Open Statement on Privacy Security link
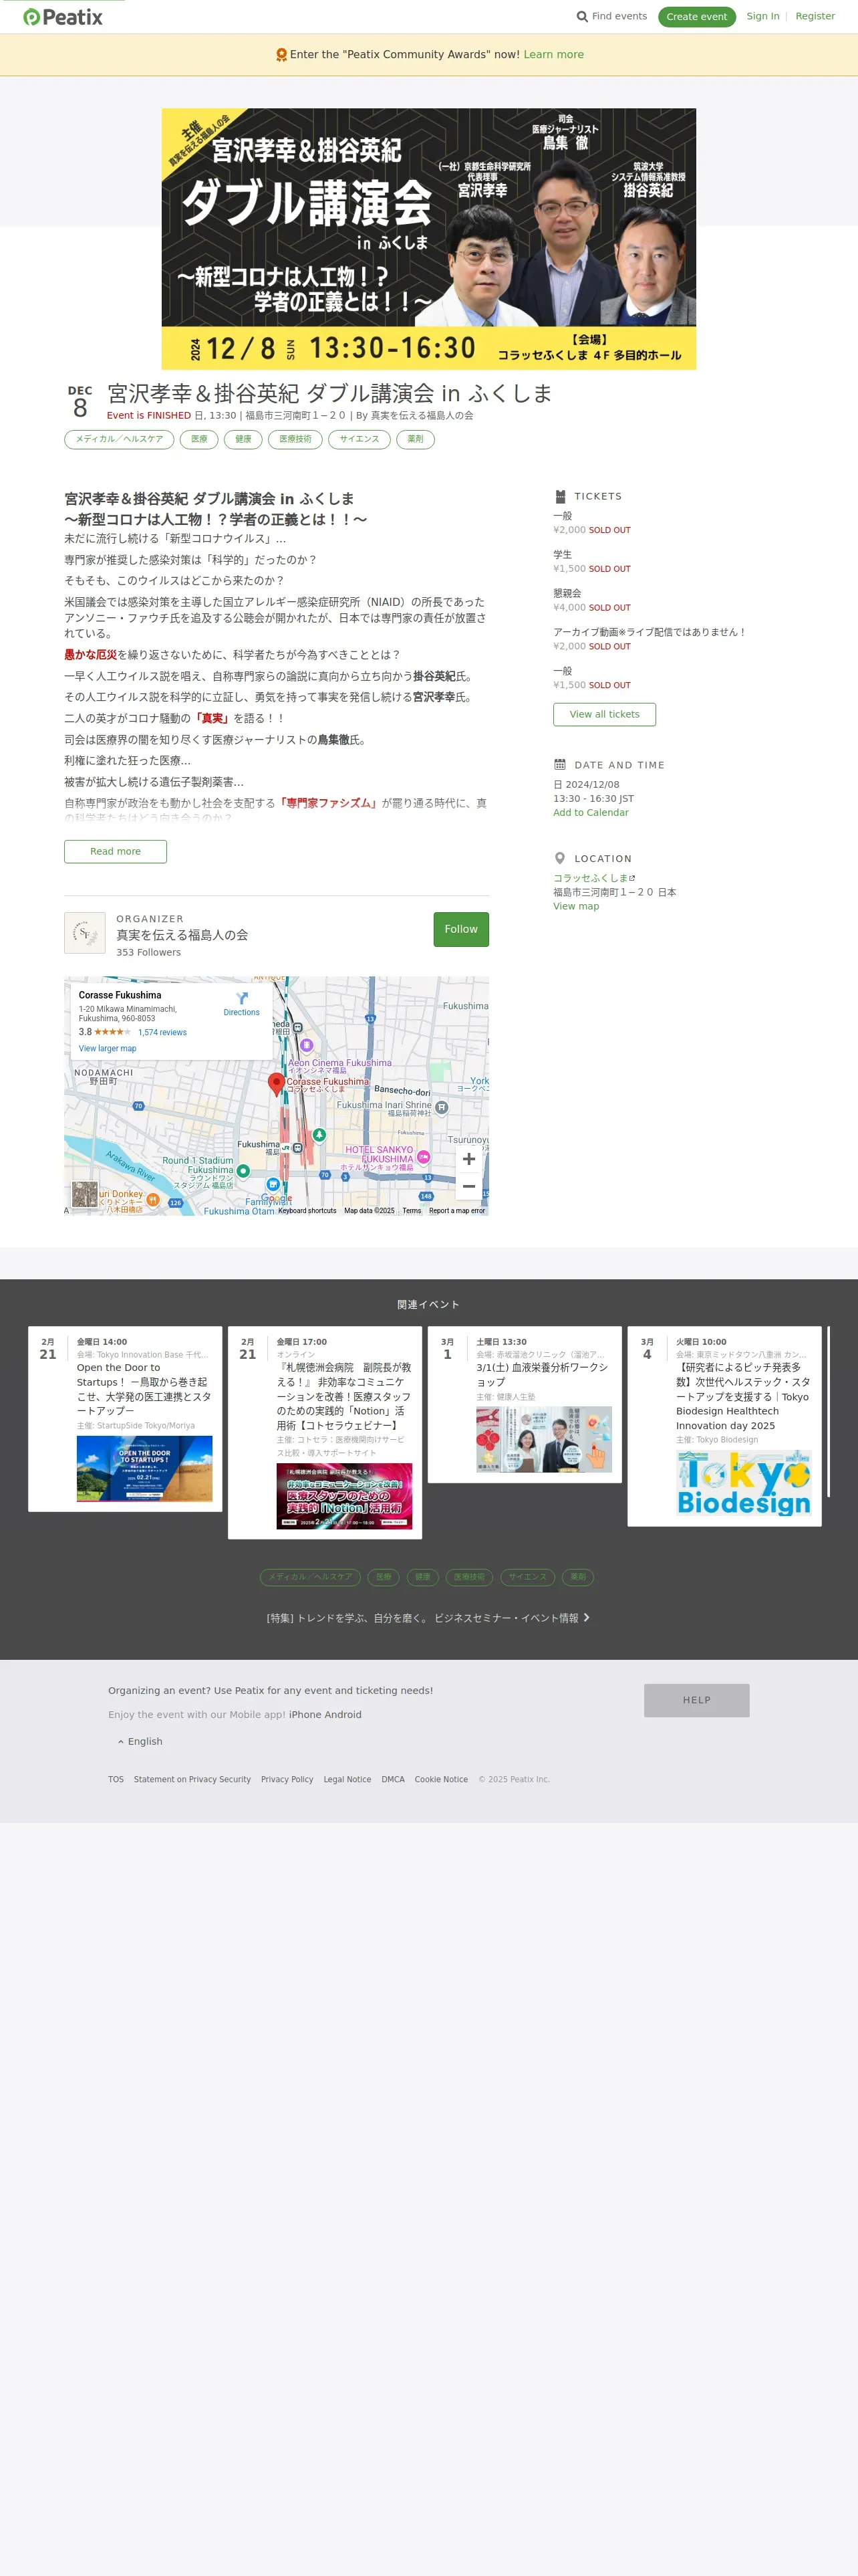 point(192,1779)
